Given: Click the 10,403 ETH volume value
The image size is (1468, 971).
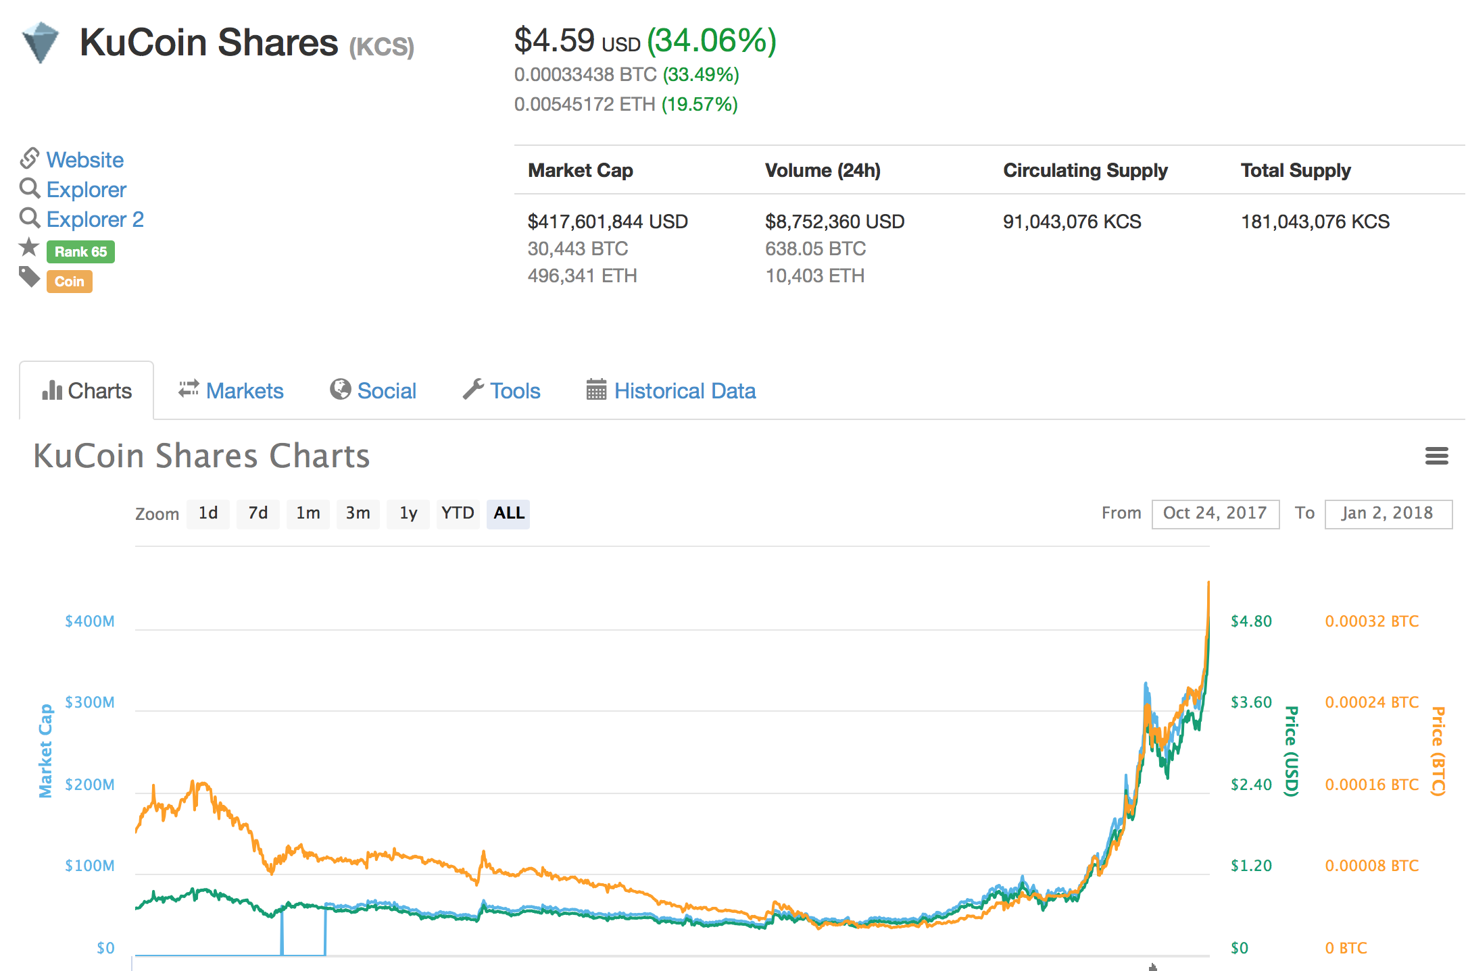Looking at the screenshot, I should tap(814, 275).
